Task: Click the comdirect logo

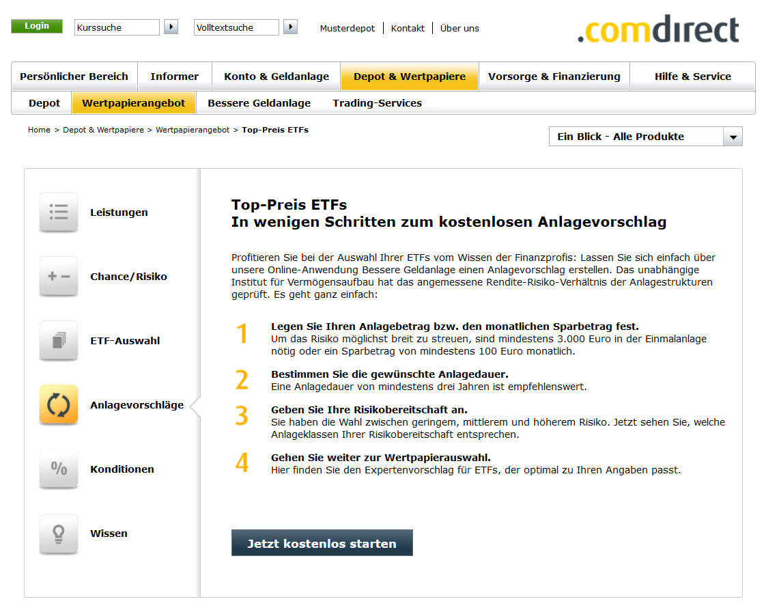Action: coord(658,30)
